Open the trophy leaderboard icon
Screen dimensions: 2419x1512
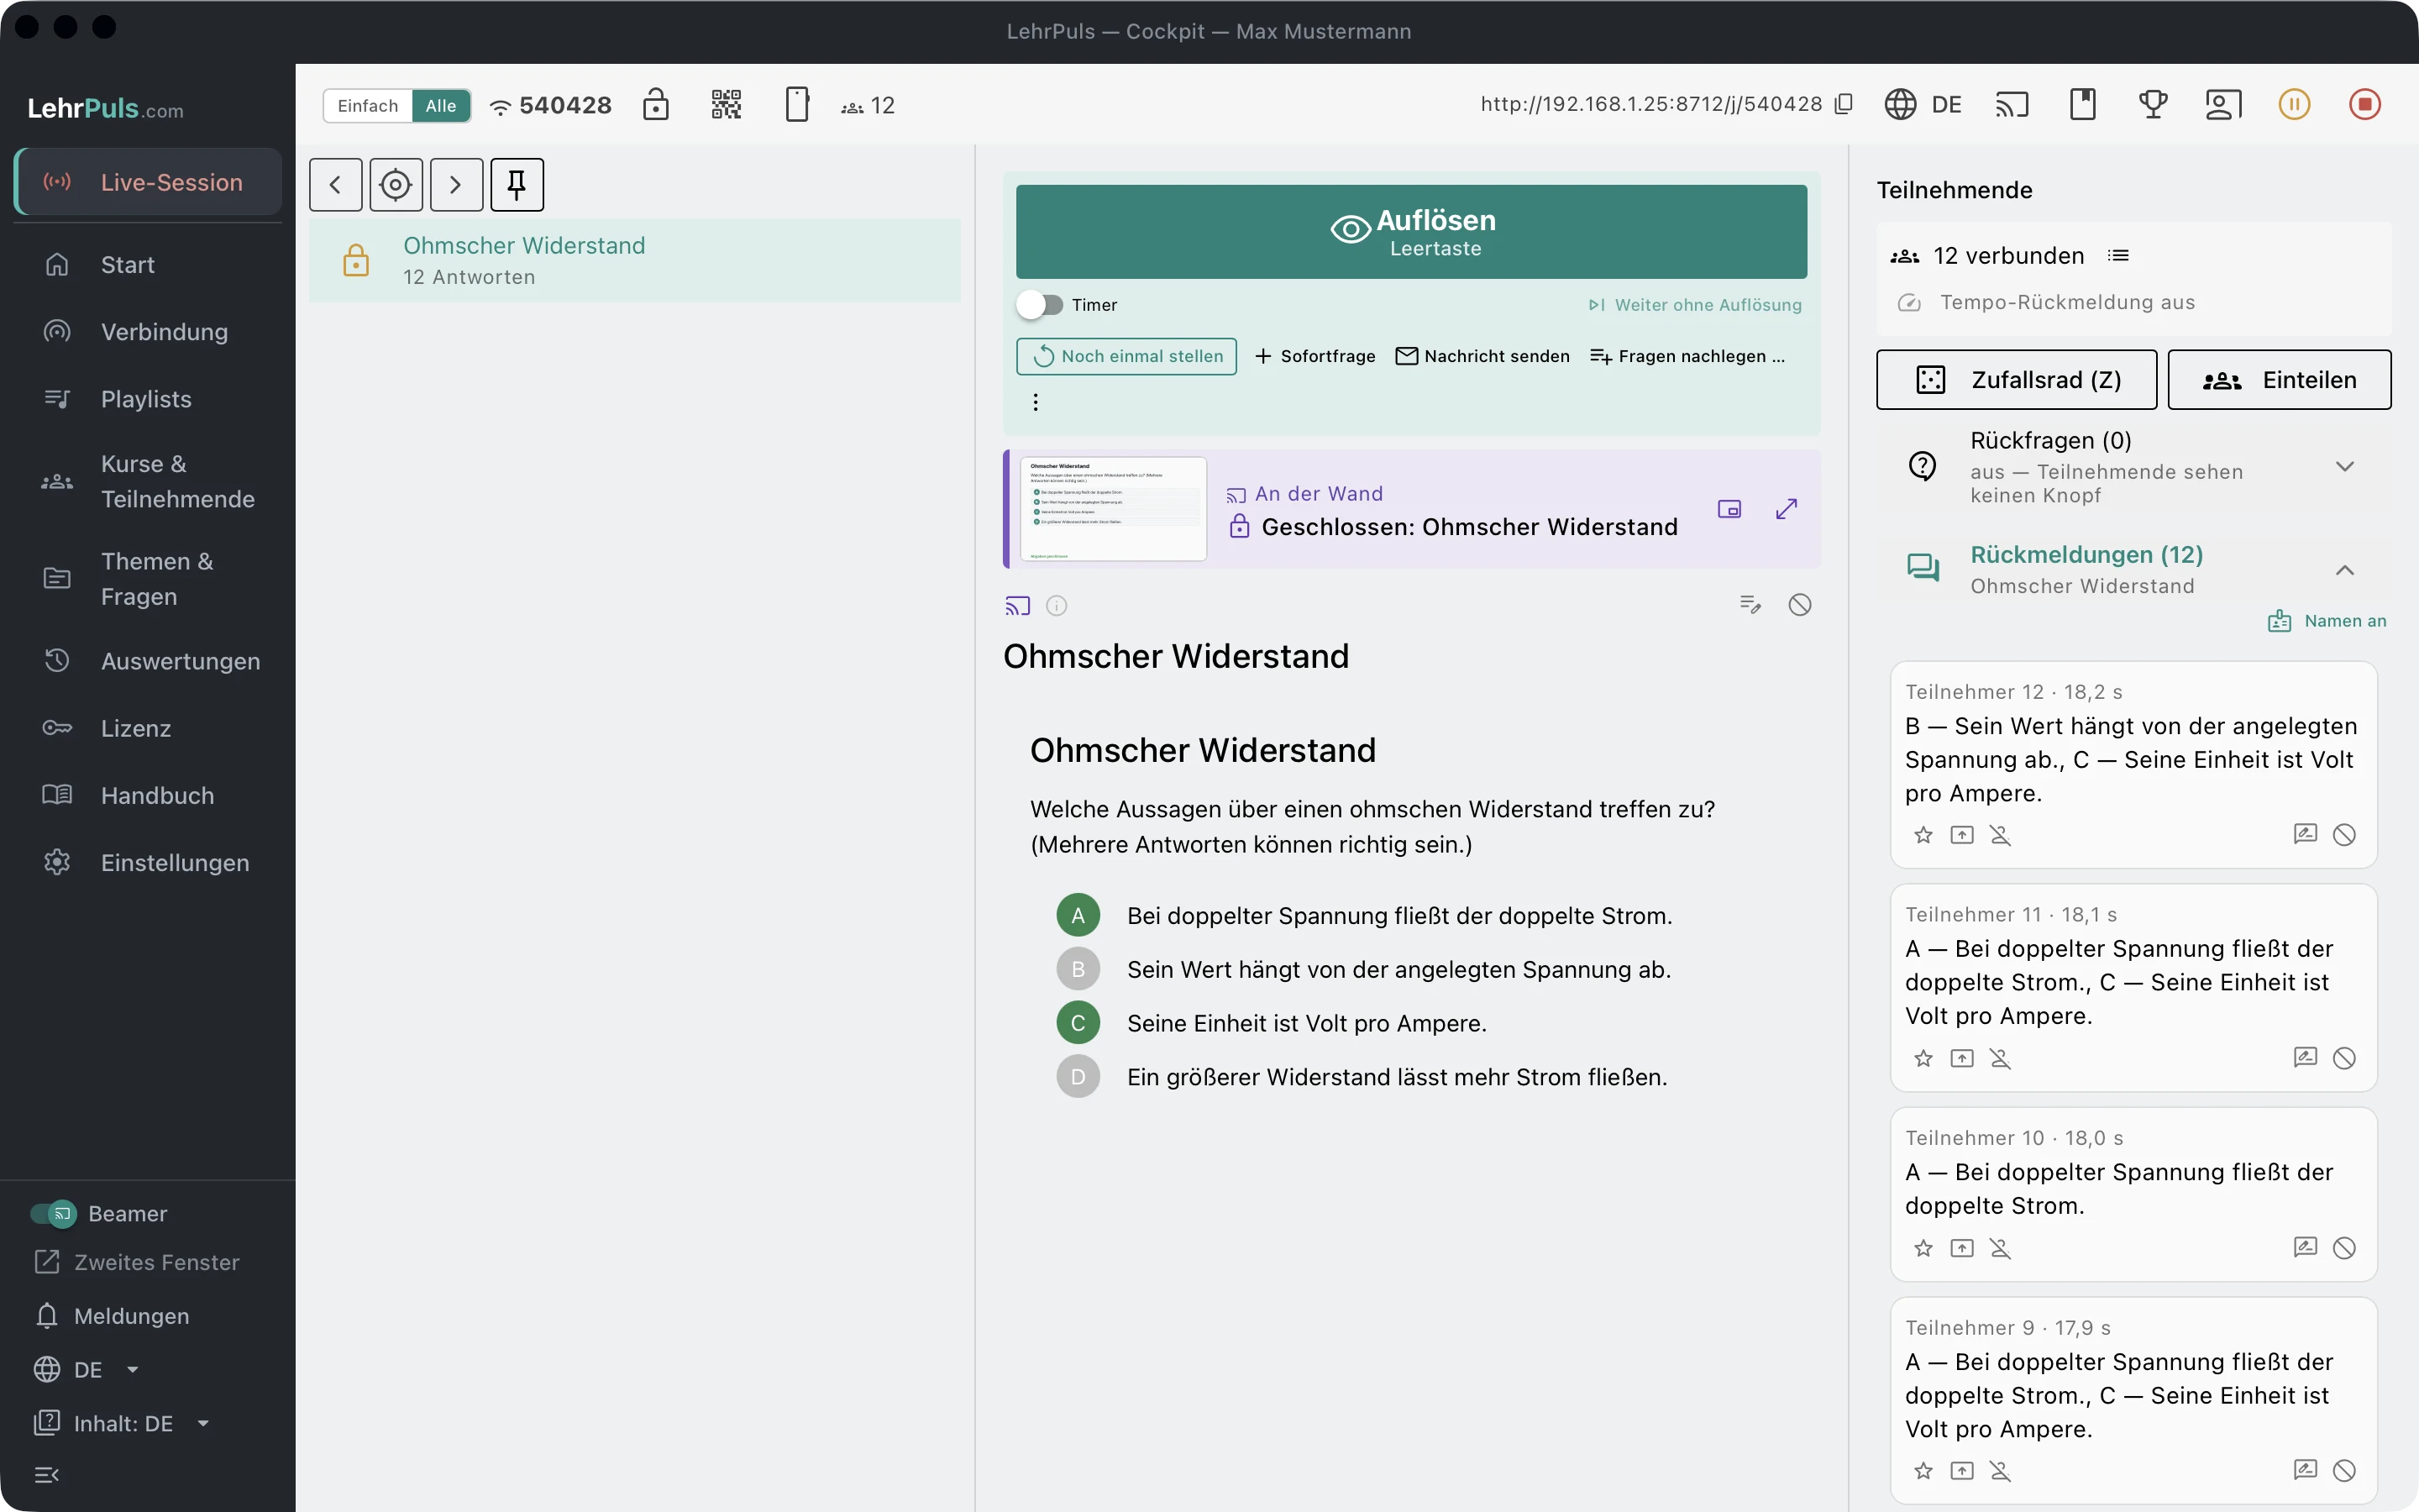(2153, 104)
